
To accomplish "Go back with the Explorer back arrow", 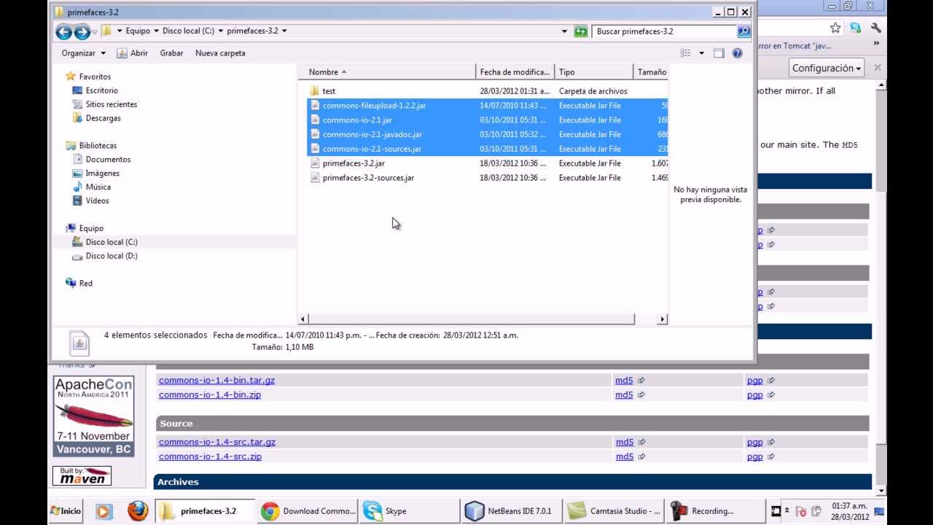I will [63, 31].
